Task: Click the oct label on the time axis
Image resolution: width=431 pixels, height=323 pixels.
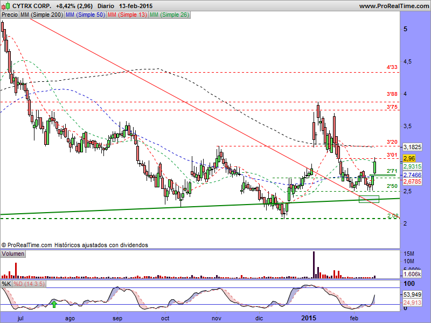Action: click(165, 318)
